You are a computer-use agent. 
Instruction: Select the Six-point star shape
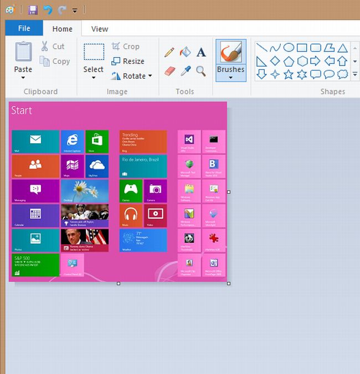302,75
